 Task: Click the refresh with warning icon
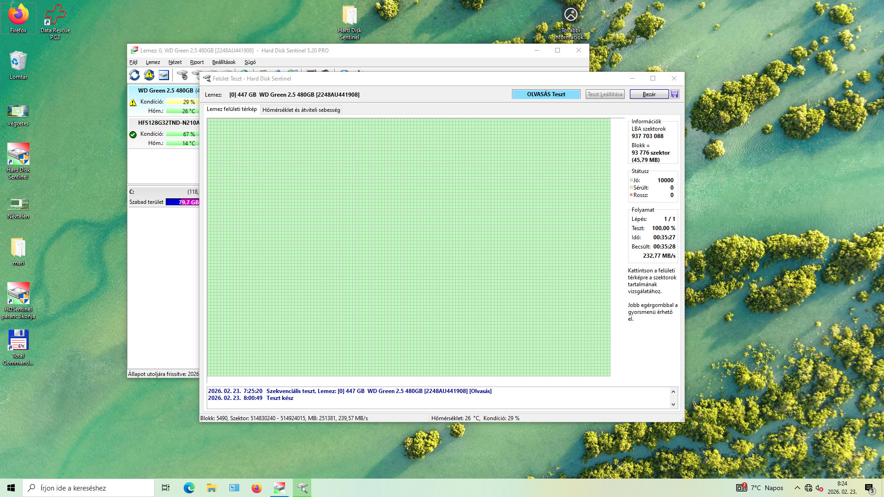point(149,75)
